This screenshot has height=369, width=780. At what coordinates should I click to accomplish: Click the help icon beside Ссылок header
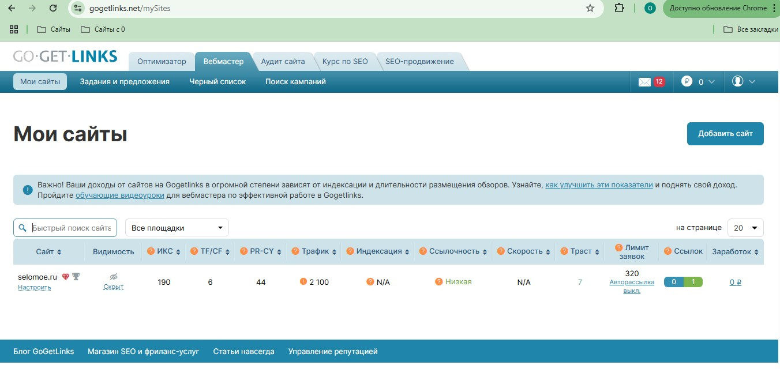[668, 251]
